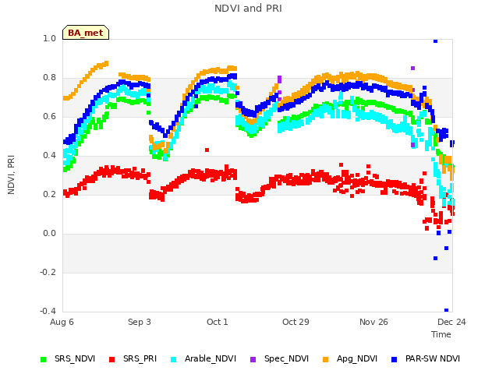Click the x-axis title Time
499x374 pixels.
pyautogui.click(x=441, y=334)
